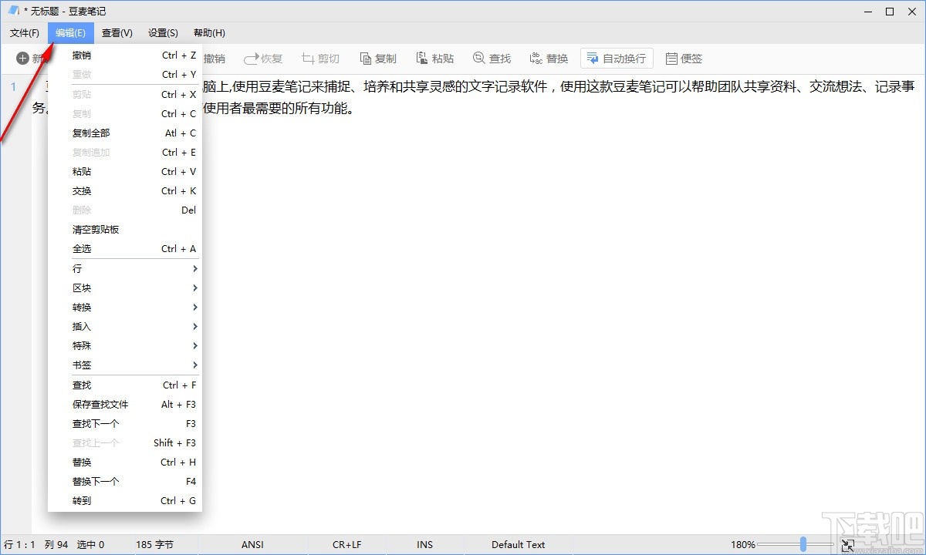The height and width of the screenshot is (555, 926).
Task: Expand the 插入 submenu
Action: click(x=125, y=326)
